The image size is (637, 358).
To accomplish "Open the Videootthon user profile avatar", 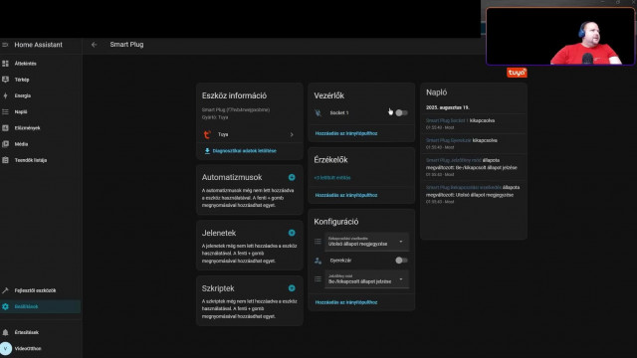I will (x=6, y=349).
